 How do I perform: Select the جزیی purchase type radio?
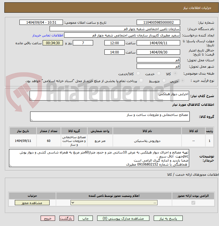[182, 81]
